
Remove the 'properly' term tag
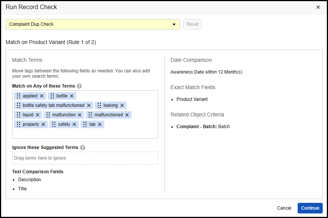43,124
